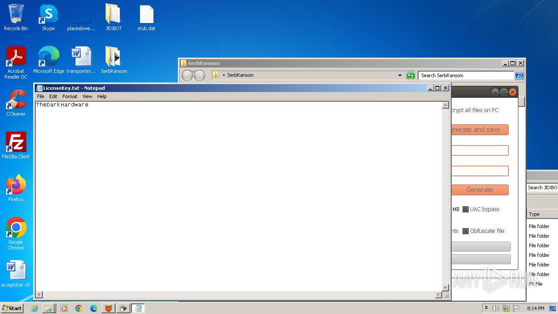This screenshot has height=314, width=558.
Task: Switch to the red devil-face taskbar app
Action: [109, 308]
